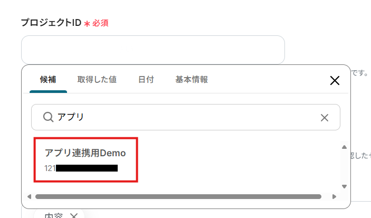Click the horizontal scroll left arrow
This screenshot has height=218, width=371.
30,197
